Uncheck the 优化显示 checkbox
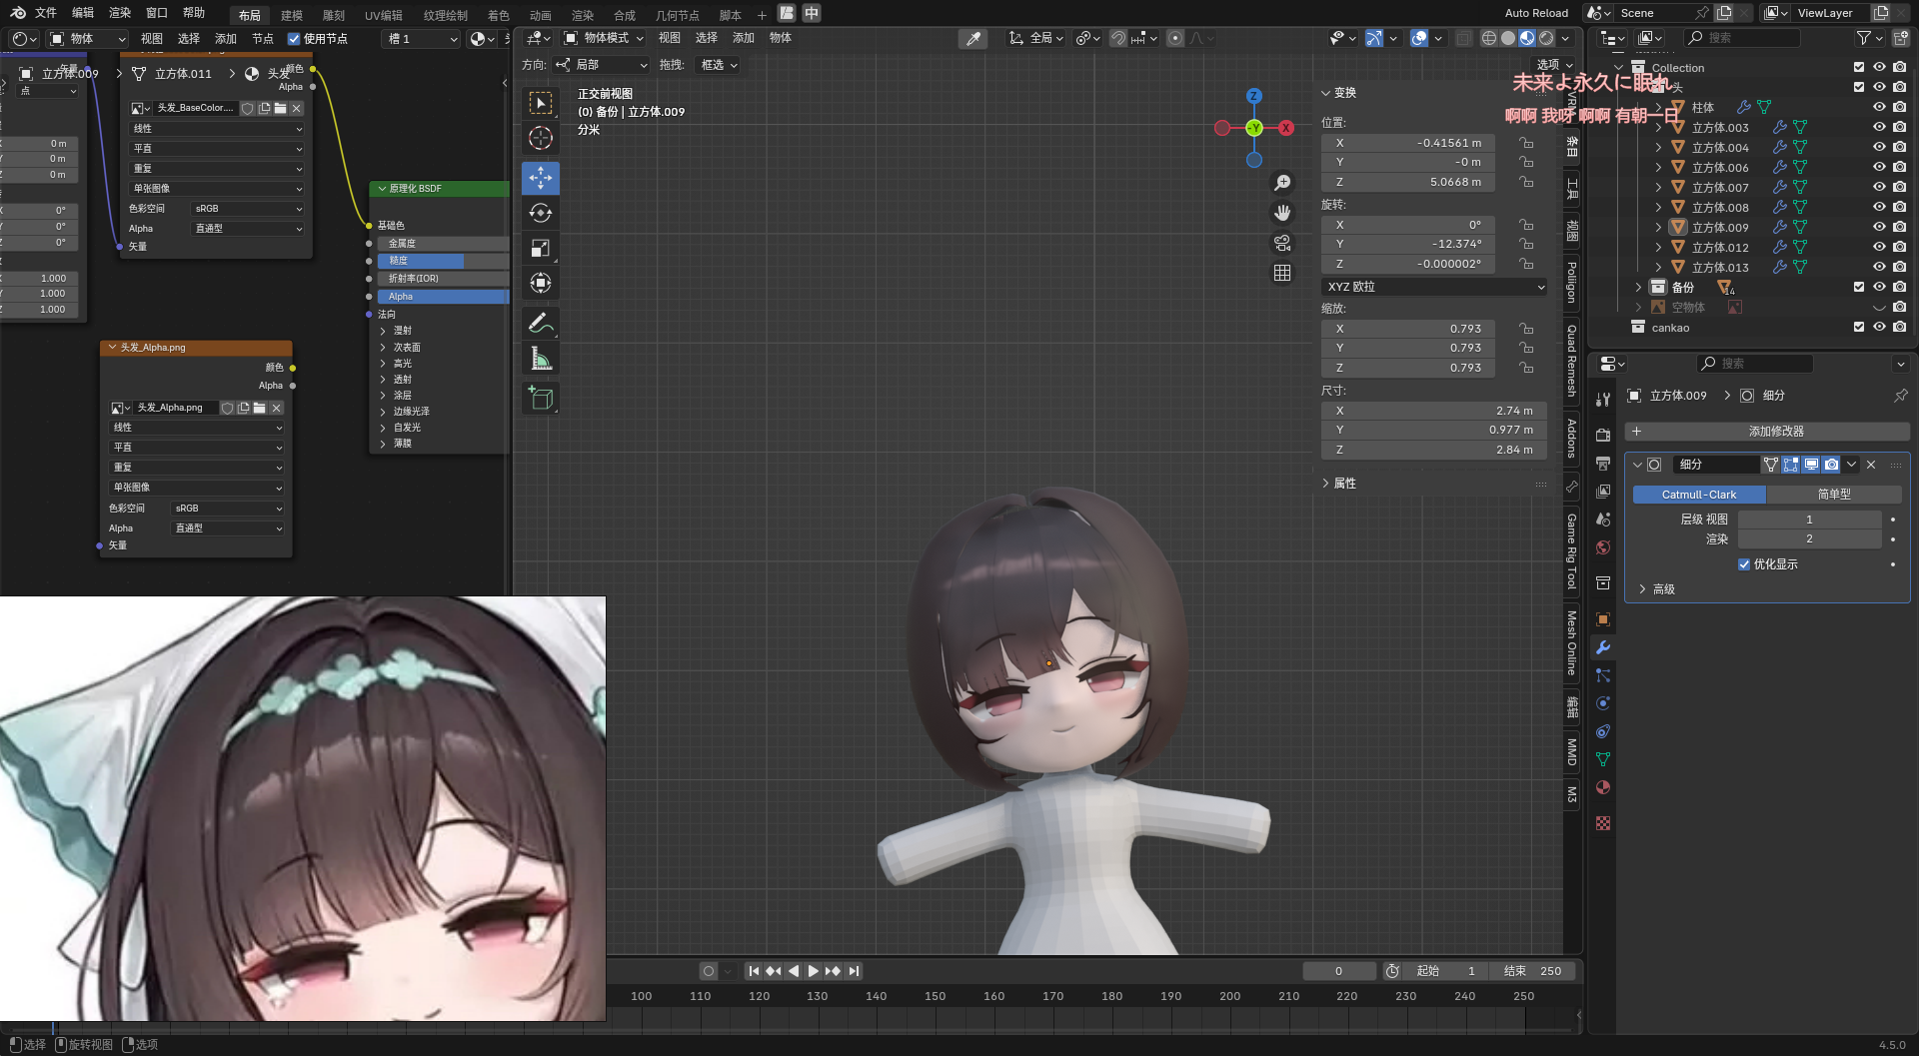The image size is (1919, 1056). click(1744, 564)
